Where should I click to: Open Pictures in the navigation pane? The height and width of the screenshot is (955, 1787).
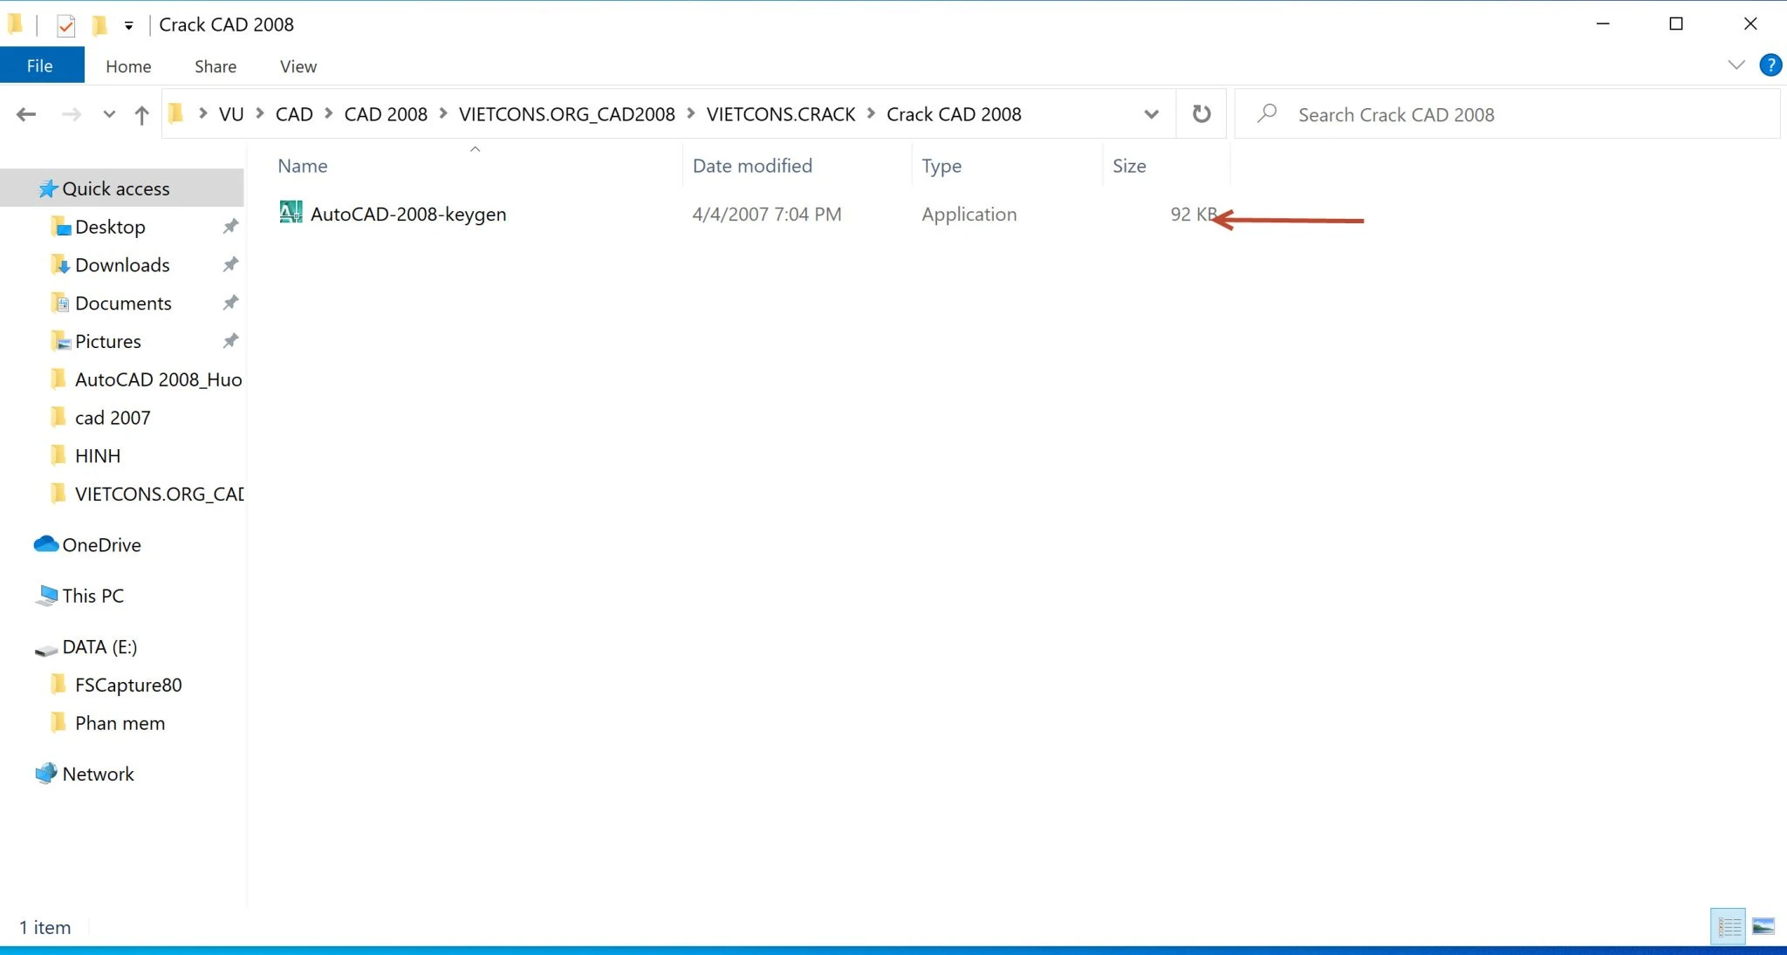coord(107,342)
